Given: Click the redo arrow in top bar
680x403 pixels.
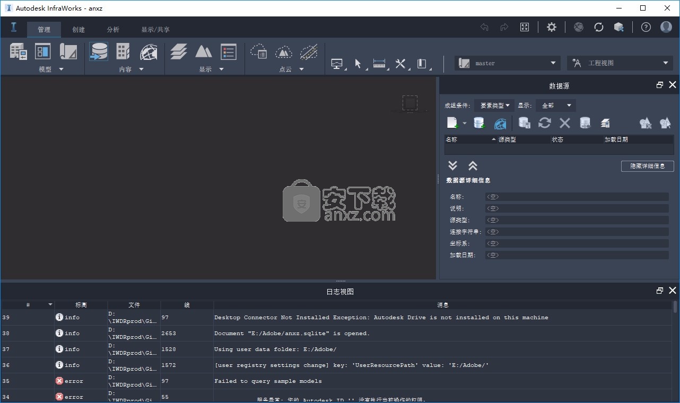Looking at the screenshot, I should (504, 27).
